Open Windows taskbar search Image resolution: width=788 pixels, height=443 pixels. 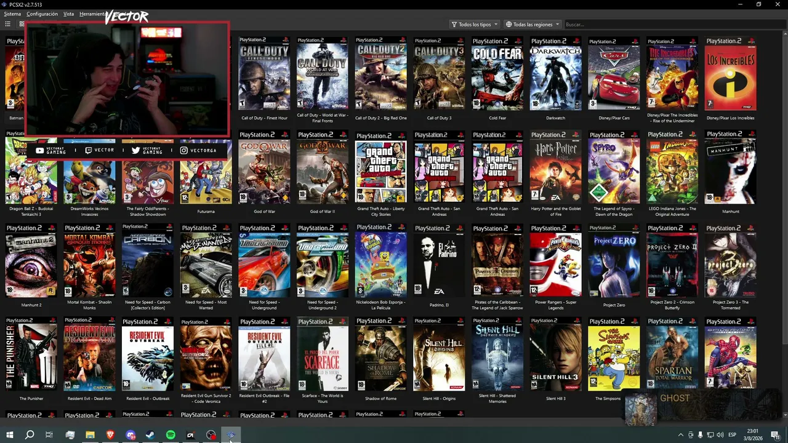[x=30, y=435]
